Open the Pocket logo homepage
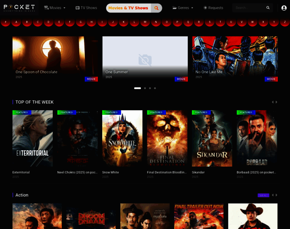This screenshot has height=229, width=290. tap(19, 7)
